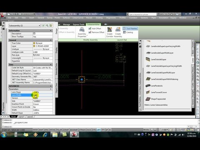Open the Alignments menu
Image resolution: width=200 pixels, height=150 pixels.
pyautogui.click(x=111, y=18)
